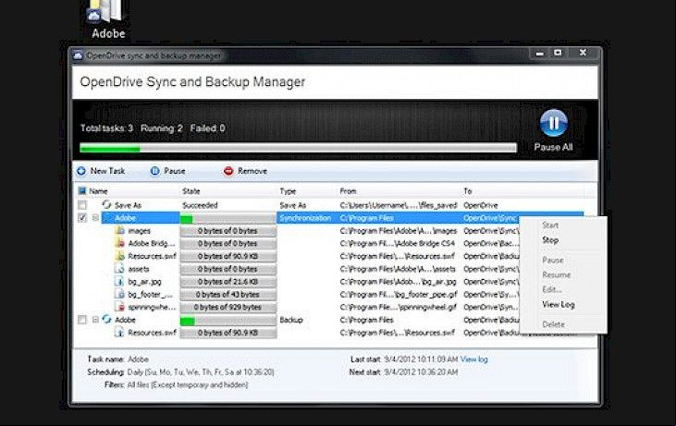Viewport: 676px width, 426px height.
Task: Choose Resume in the context menu
Action: 556,274
